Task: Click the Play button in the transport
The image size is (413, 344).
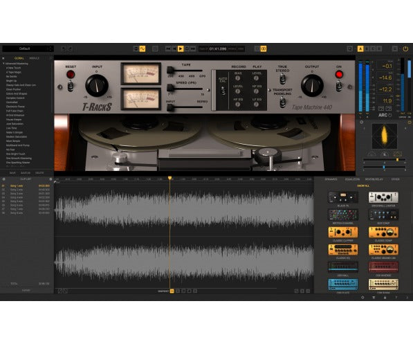Action: (181, 48)
